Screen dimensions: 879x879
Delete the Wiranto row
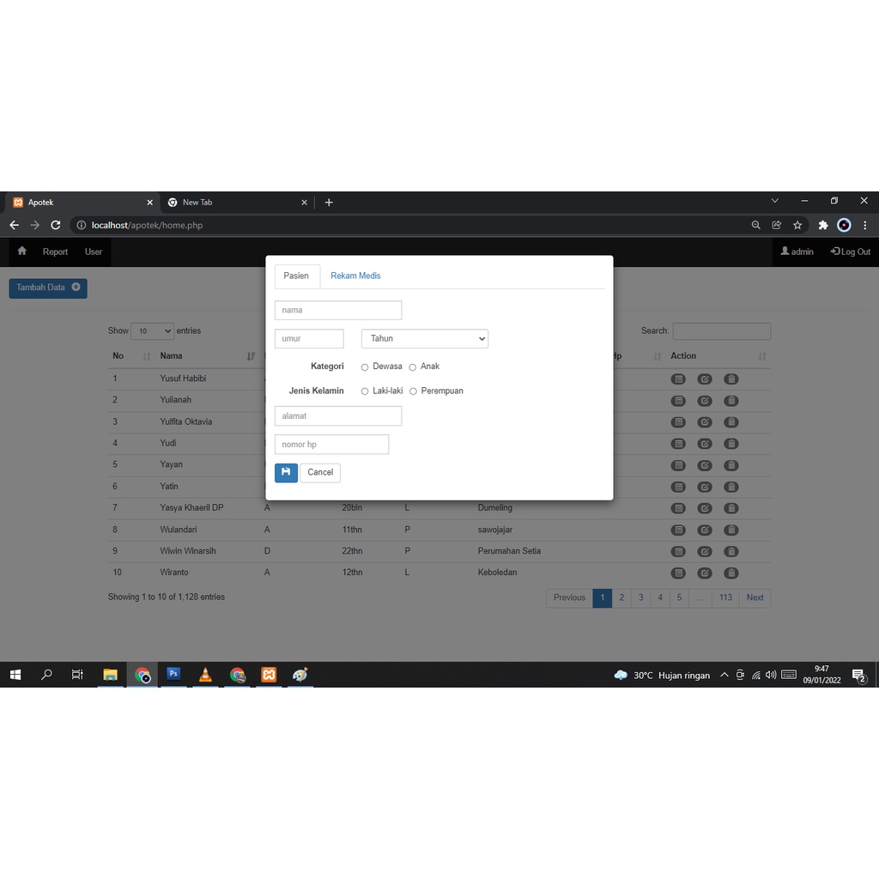pyautogui.click(x=731, y=573)
